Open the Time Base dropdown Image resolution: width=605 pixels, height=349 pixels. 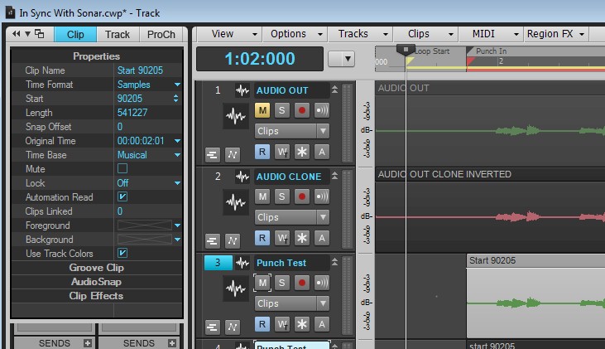[177, 155]
